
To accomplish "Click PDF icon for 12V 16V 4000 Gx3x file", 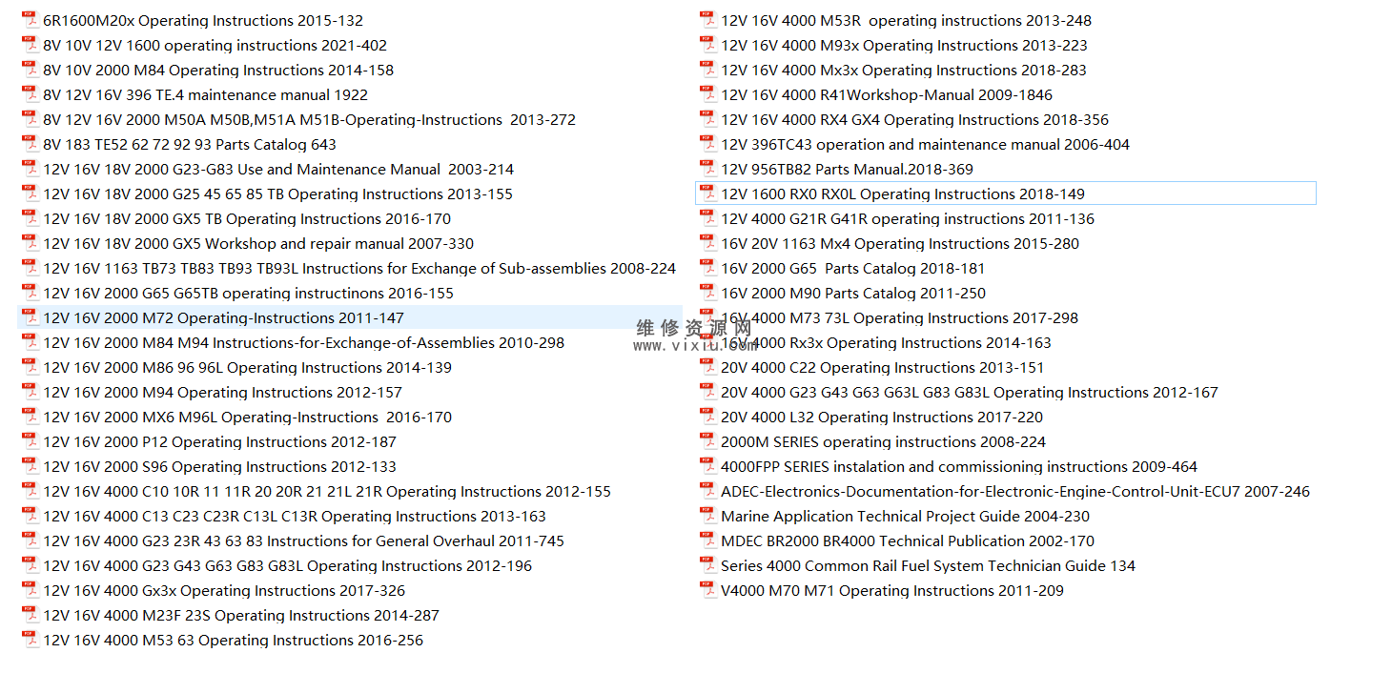I will [30, 590].
